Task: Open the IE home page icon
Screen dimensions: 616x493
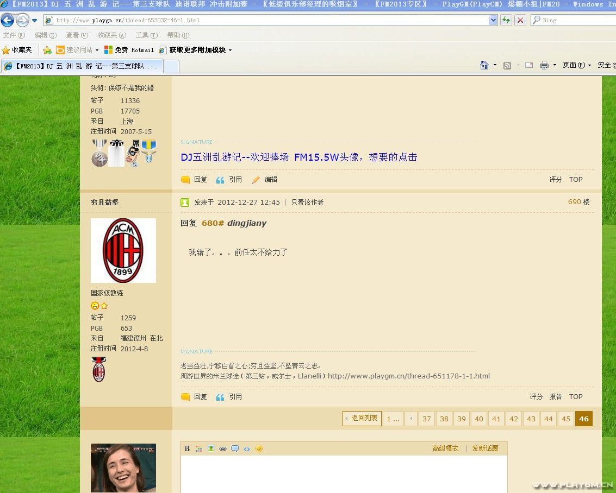Action: (x=484, y=65)
